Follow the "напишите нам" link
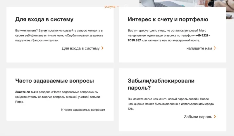 [x=199, y=48]
